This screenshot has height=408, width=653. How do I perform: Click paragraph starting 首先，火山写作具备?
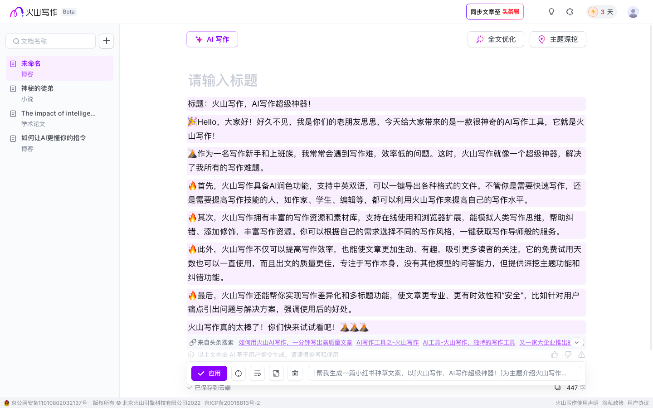(386, 193)
